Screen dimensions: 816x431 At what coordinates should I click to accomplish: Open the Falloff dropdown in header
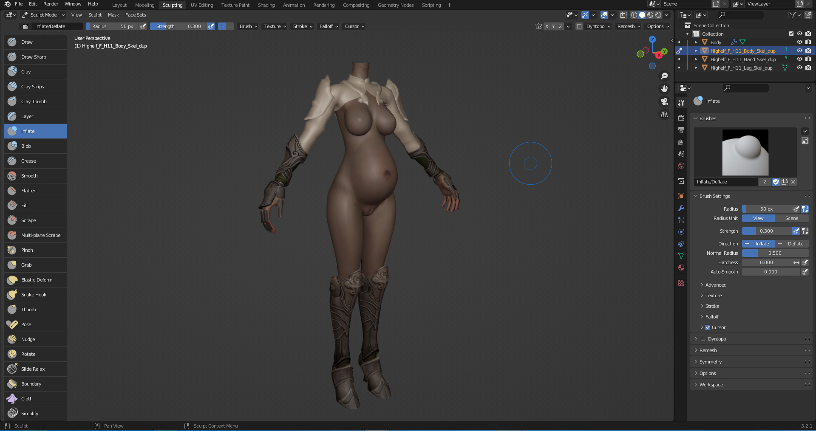329,26
